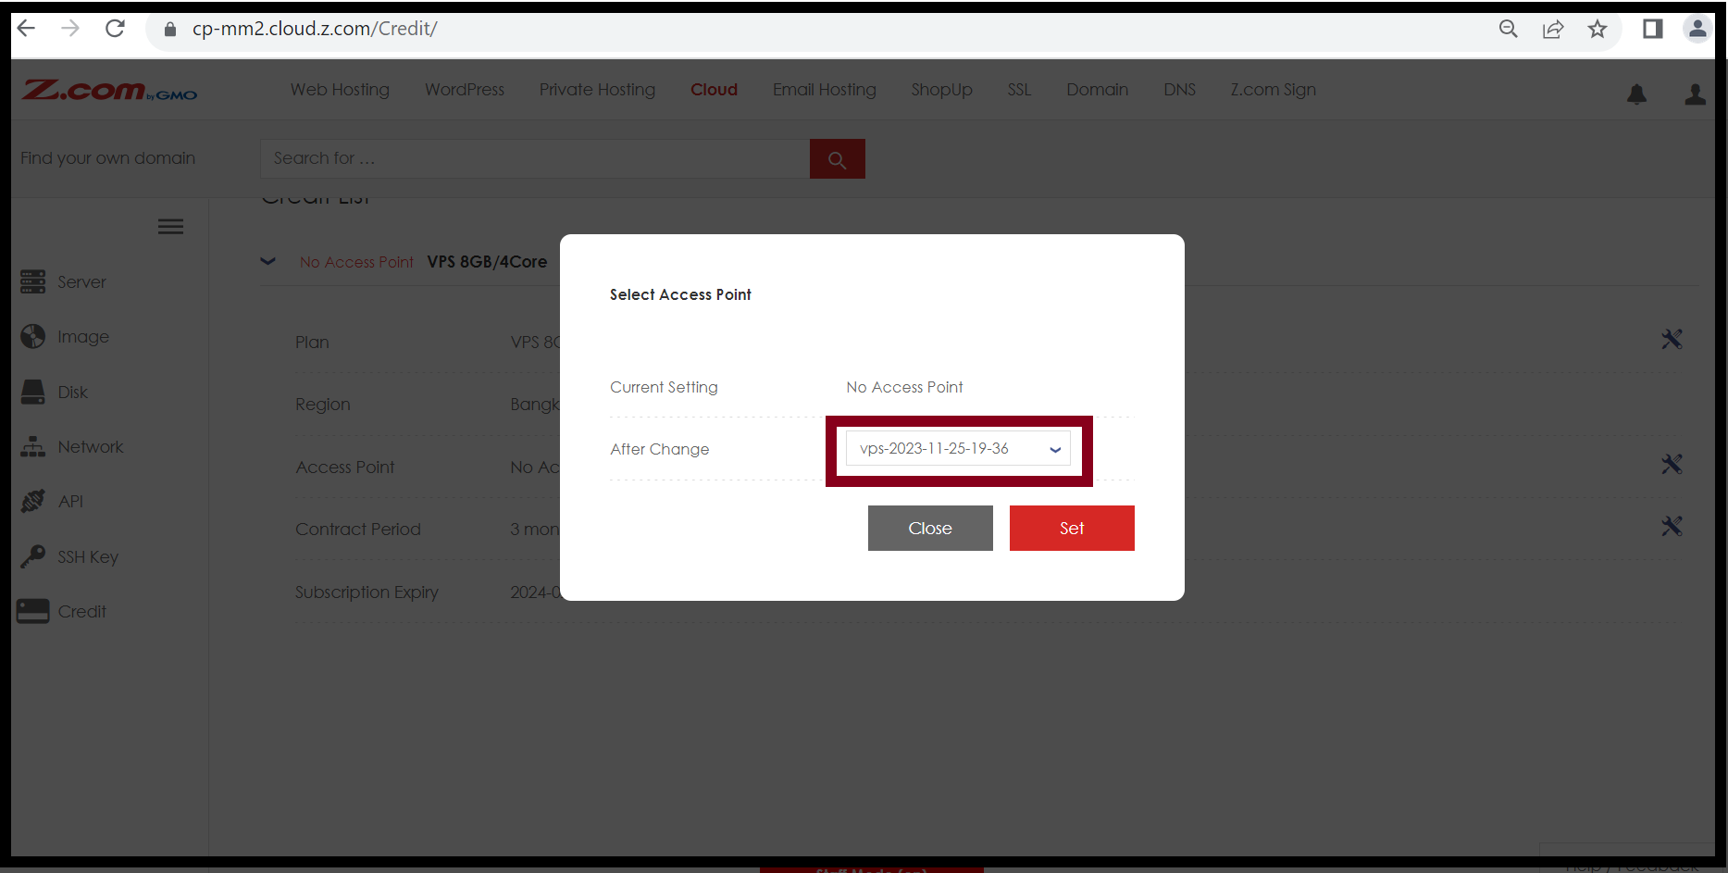Collapse the VPS 8GB/4Core section chevron
Screen dimensions: 1728x873
[x=268, y=262]
